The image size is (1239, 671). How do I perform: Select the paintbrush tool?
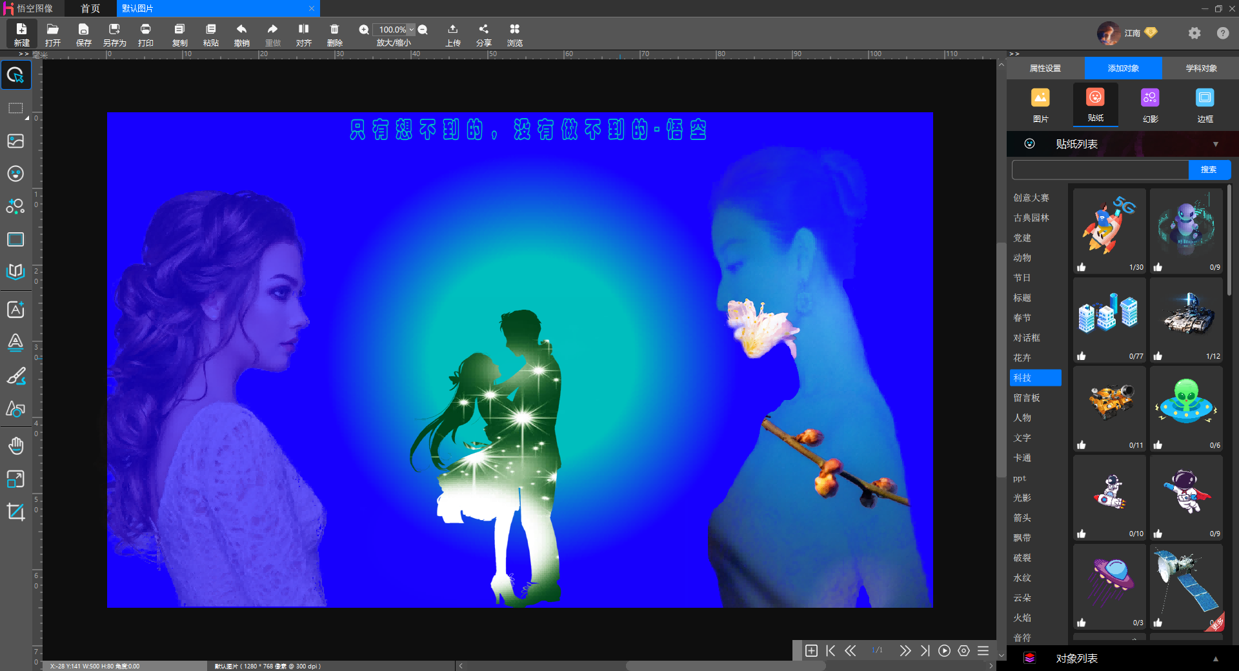(15, 376)
